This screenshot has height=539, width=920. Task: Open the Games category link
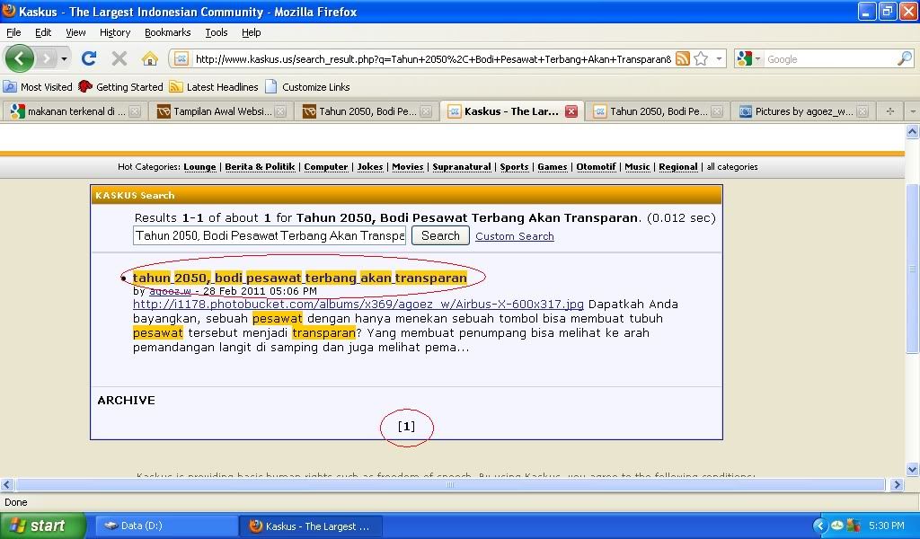click(x=553, y=167)
